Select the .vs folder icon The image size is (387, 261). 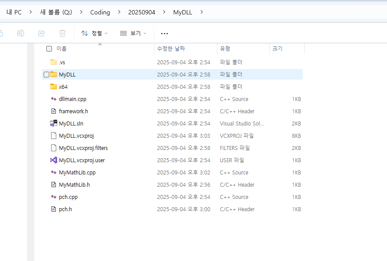click(54, 62)
